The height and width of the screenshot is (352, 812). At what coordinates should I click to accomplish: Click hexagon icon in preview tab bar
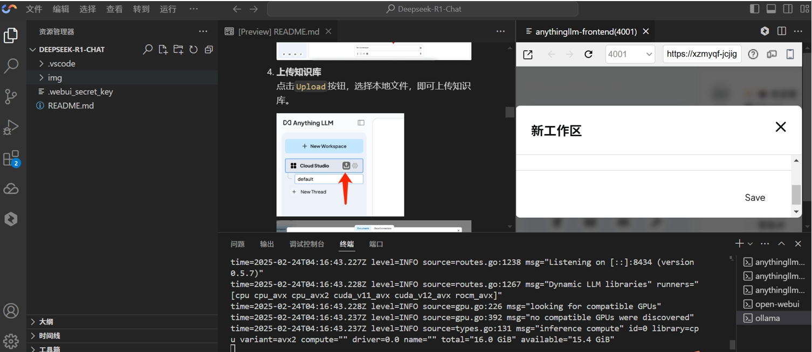765,31
